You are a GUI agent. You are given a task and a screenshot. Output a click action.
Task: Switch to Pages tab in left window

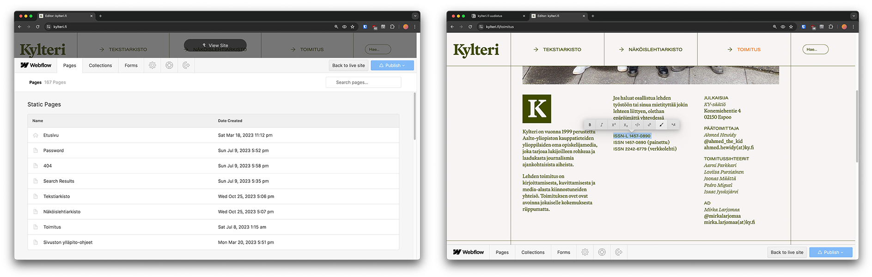70,66
